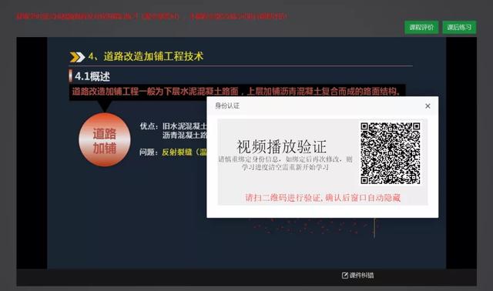Close the 身份认证 dialog
This screenshot has height=291, width=493.
(x=428, y=106)
